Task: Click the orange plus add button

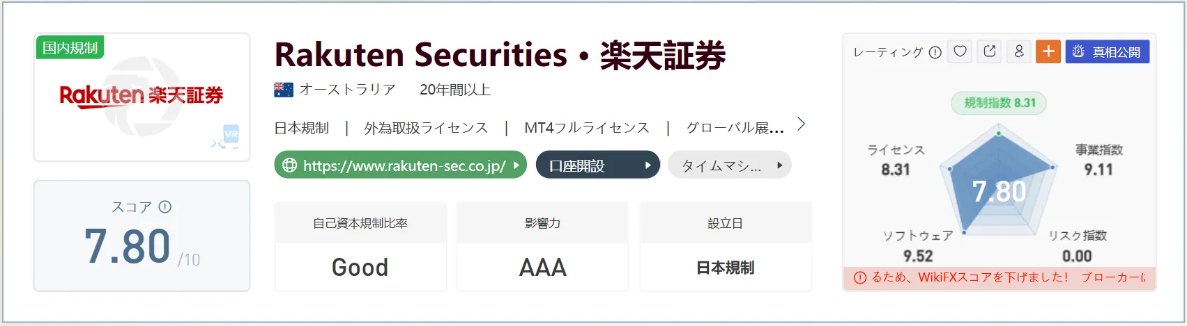Action: 1048,51
